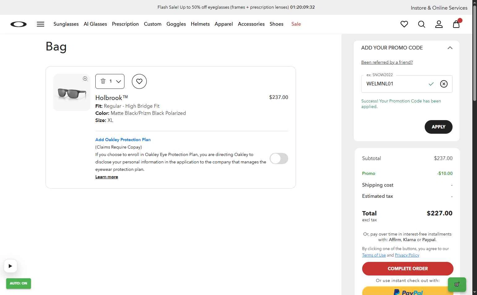Open the Accessories menu
The image size is (477, 295).
(x=251, y=24)
